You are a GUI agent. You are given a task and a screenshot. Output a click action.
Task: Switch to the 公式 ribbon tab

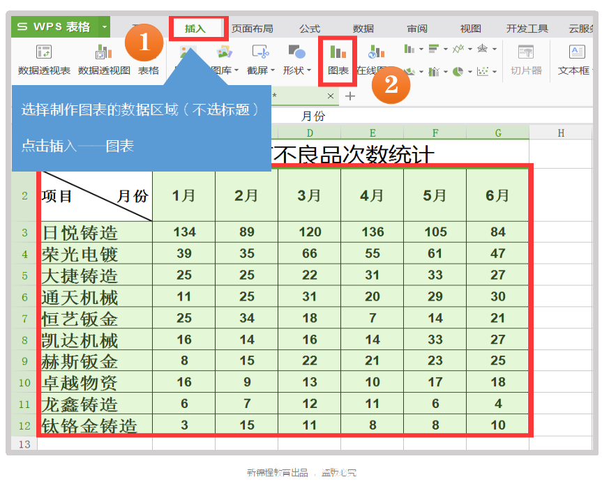pyautogui.click(x=310, y=29)
